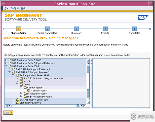Expand SAP Business Suite 7 Support Release 1

[6, 63]
